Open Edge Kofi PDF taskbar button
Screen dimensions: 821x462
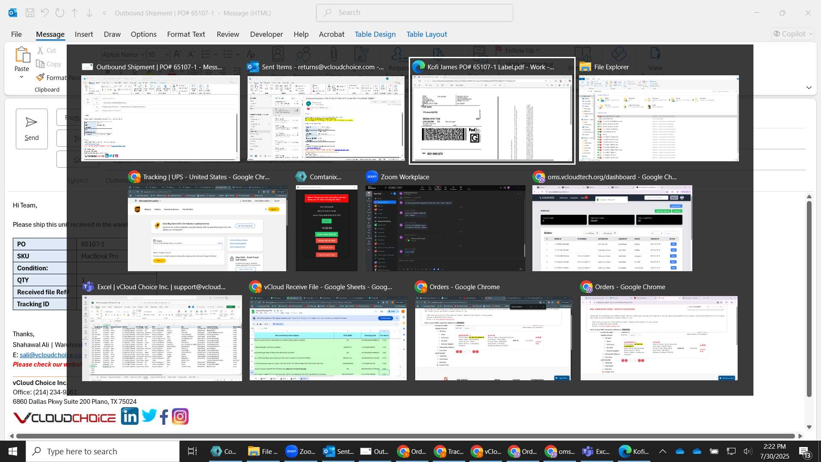634,451
